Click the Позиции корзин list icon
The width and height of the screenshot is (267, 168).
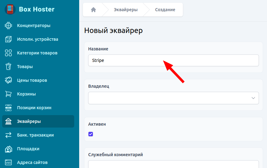point(8,108)
